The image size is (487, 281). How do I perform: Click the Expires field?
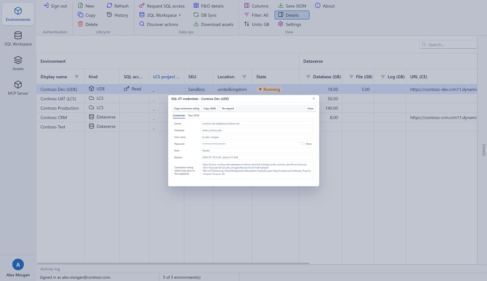click(257, 157)
